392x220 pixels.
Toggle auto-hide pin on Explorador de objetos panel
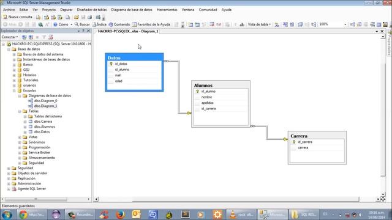83,31
